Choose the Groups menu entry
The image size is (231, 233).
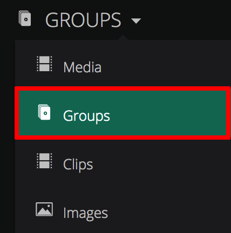coord(123,113)
